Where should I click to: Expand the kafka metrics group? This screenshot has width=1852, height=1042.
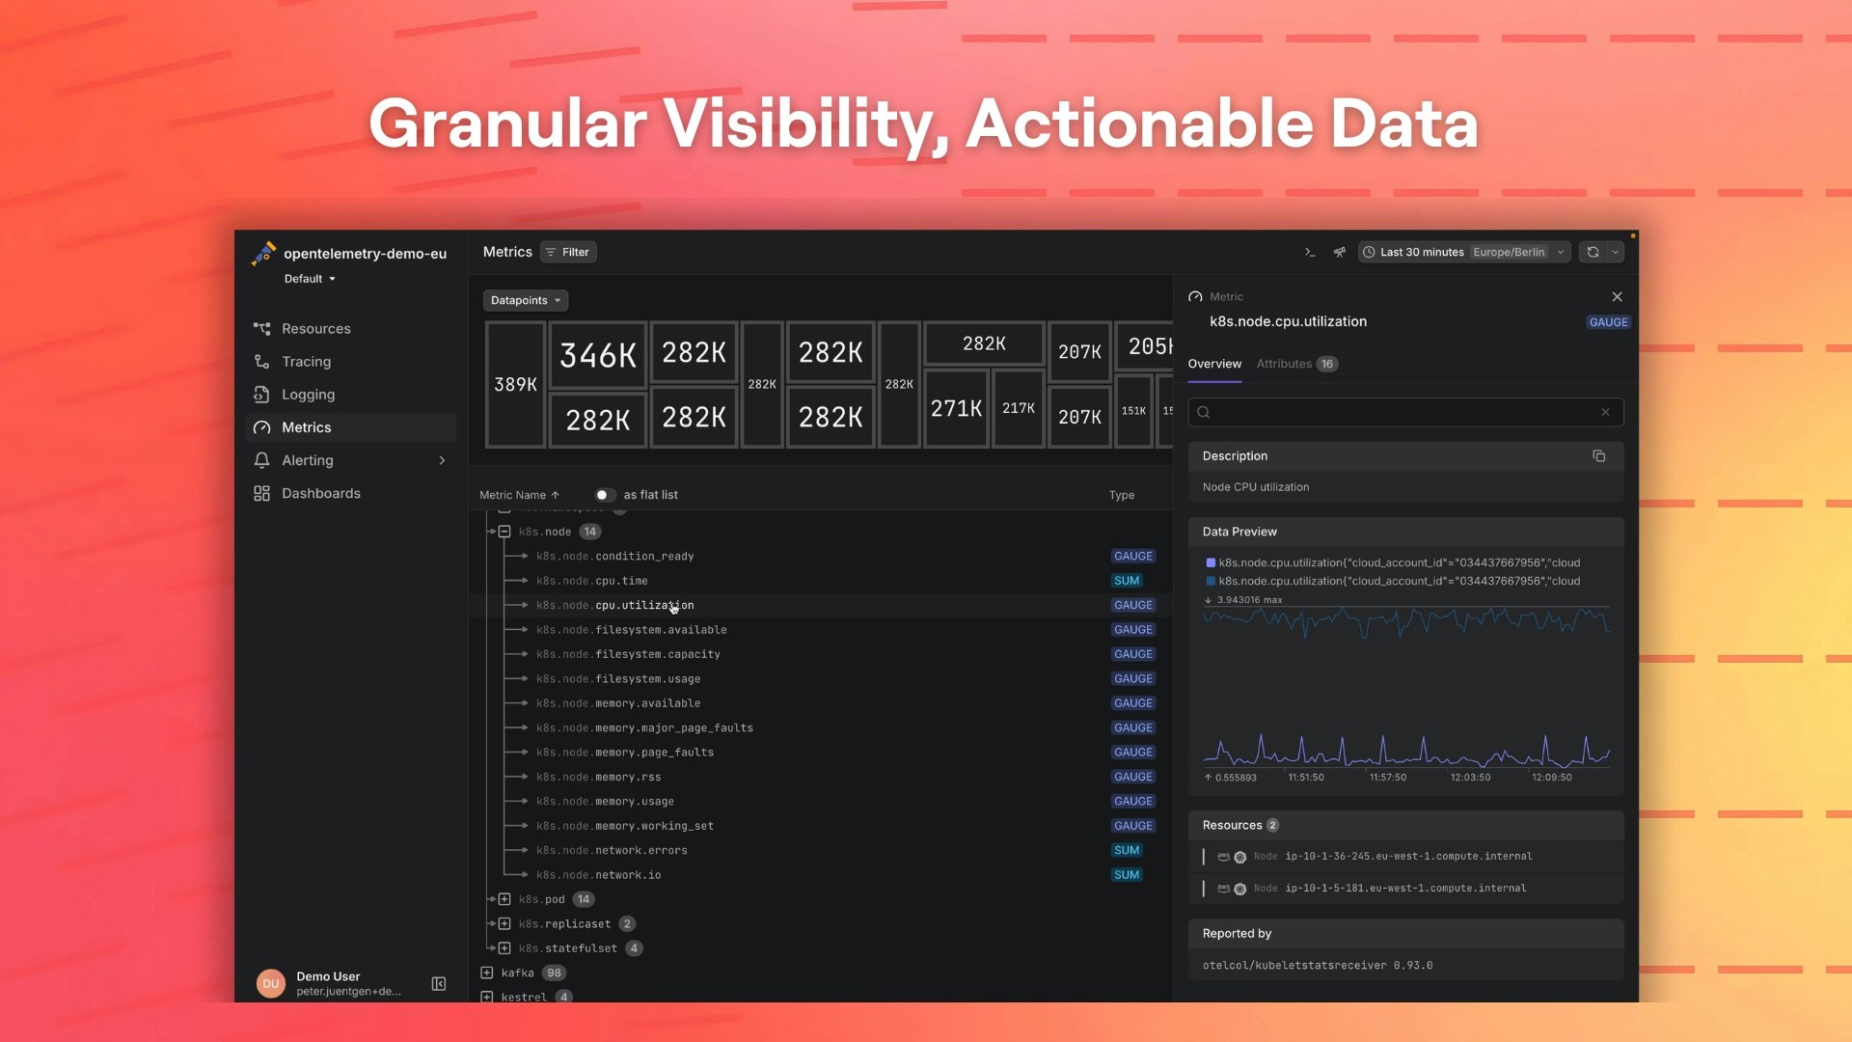(x=487, y=973)
